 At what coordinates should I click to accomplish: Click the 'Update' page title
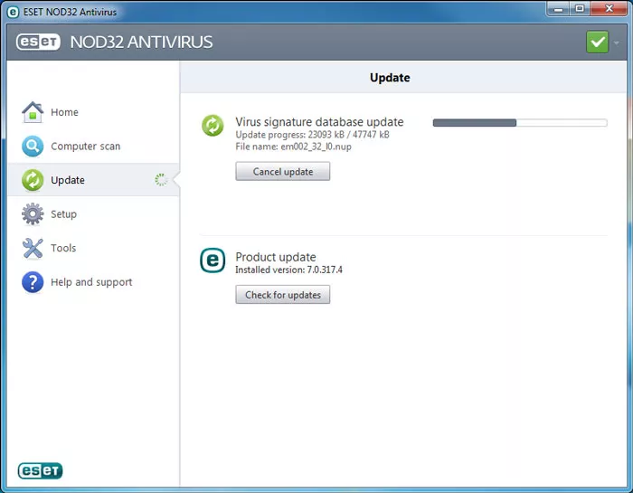coord(390,78)
